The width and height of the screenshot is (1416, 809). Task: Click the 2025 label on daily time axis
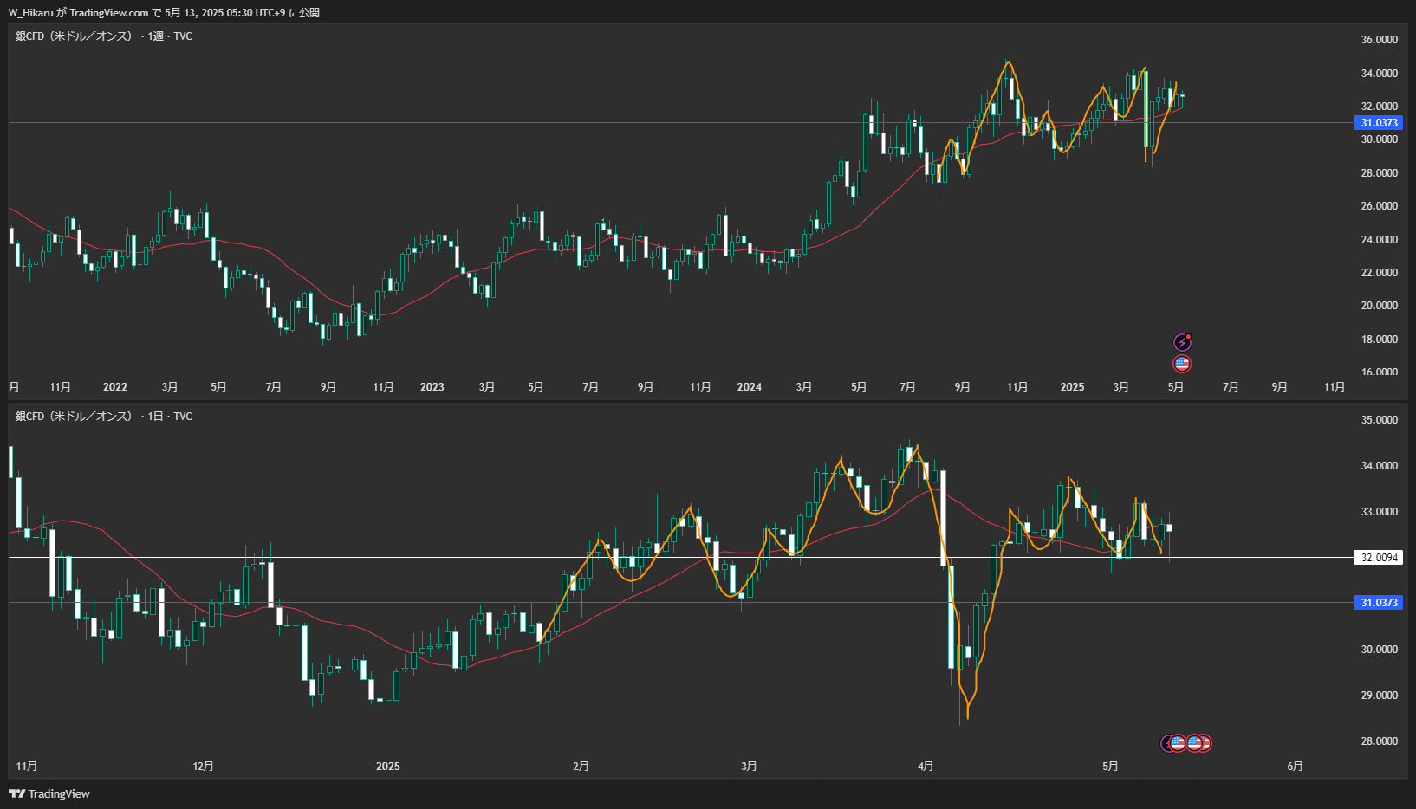click(x=388, y=767)
